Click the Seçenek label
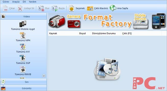The image size is (167, 91). [80, 8]
